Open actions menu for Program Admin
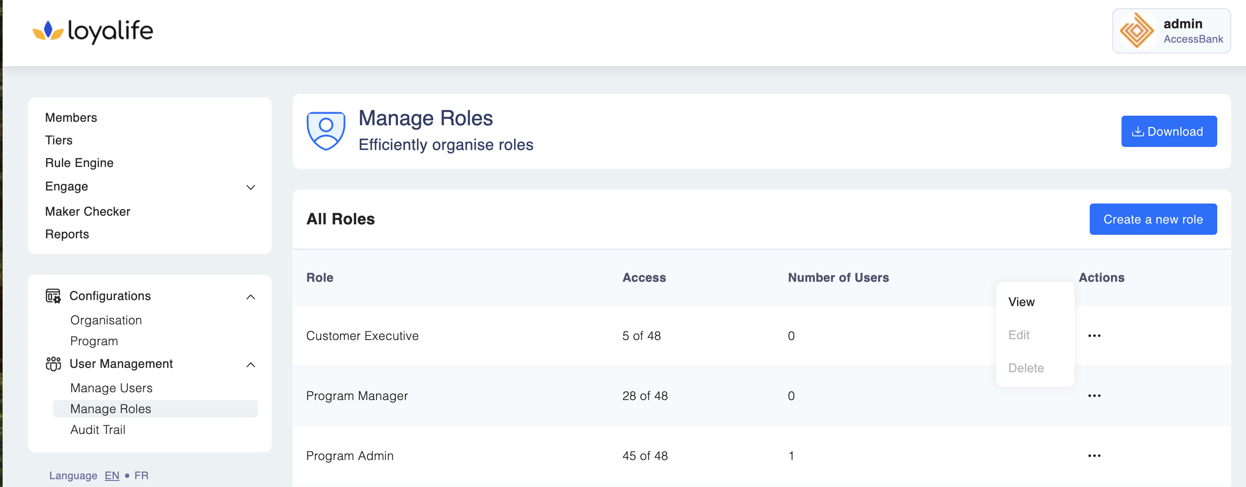This screenshot has height=487, width=1246. (x=1094, y=456)
